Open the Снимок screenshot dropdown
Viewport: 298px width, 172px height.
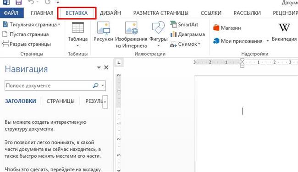(x=185, y=44)
